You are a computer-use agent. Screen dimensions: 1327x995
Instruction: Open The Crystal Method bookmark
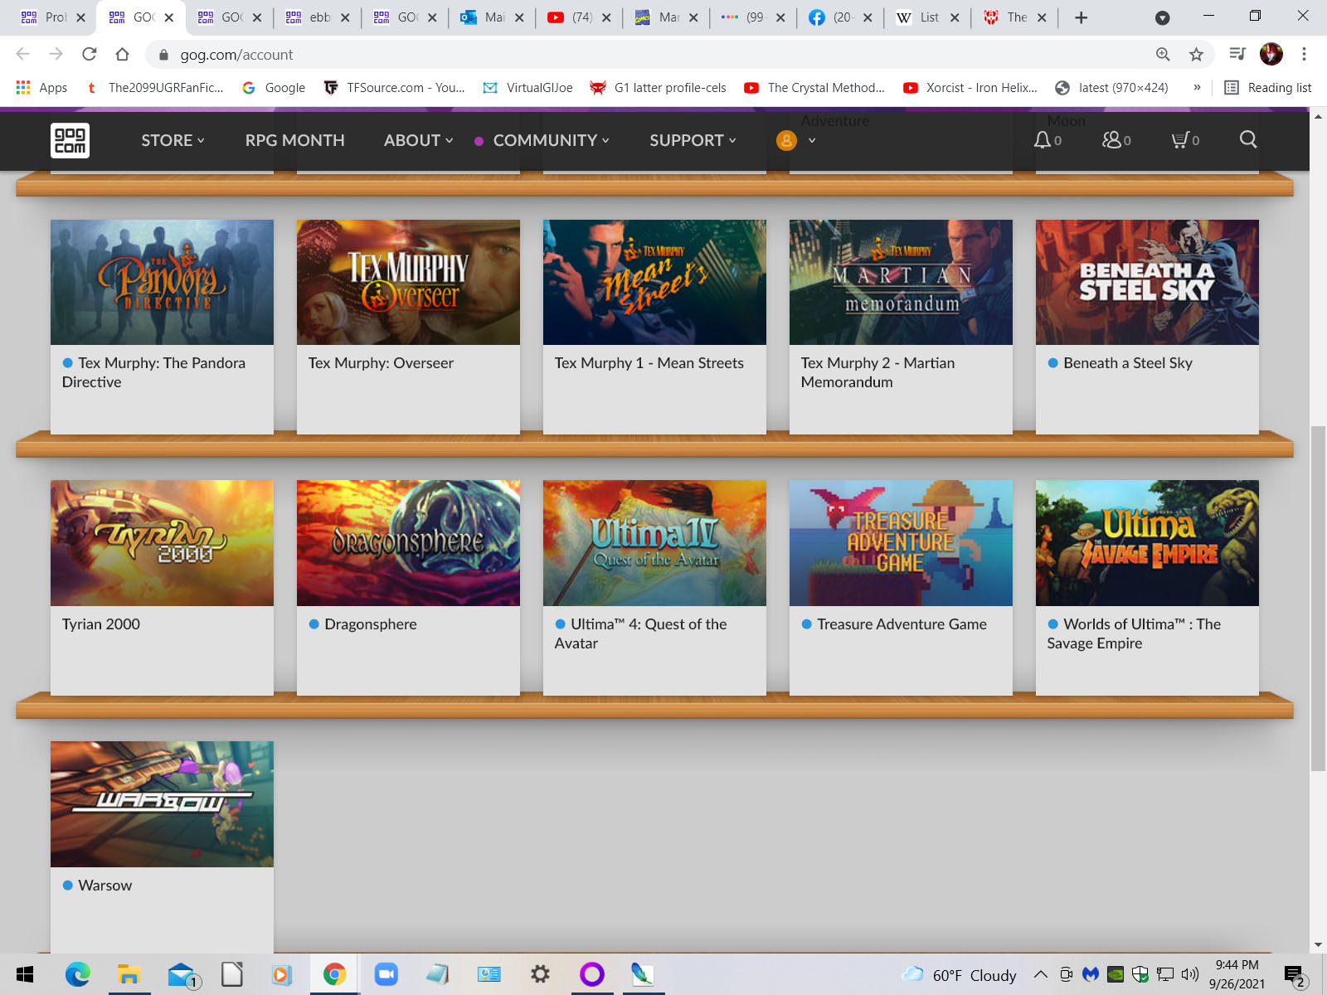tap(814, 87)
